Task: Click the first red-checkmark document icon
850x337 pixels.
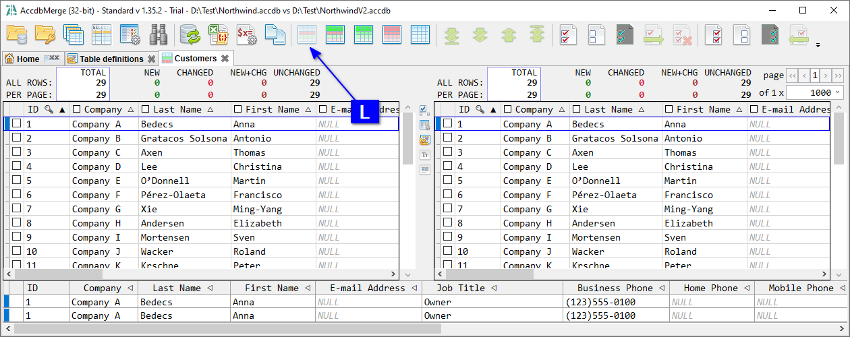Action: 569,34
